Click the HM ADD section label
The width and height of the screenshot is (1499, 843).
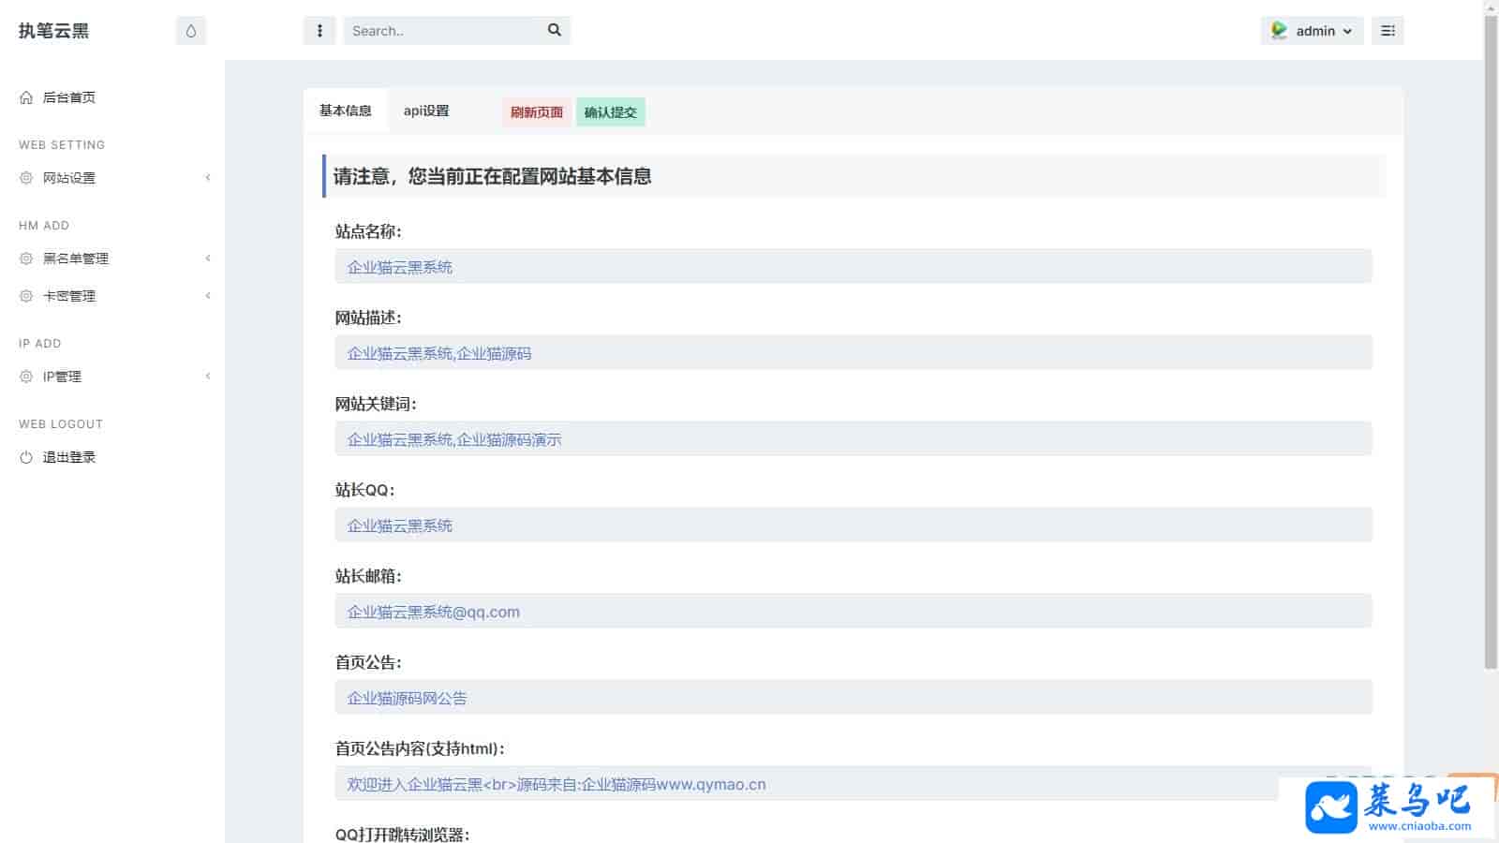(44, 226)
